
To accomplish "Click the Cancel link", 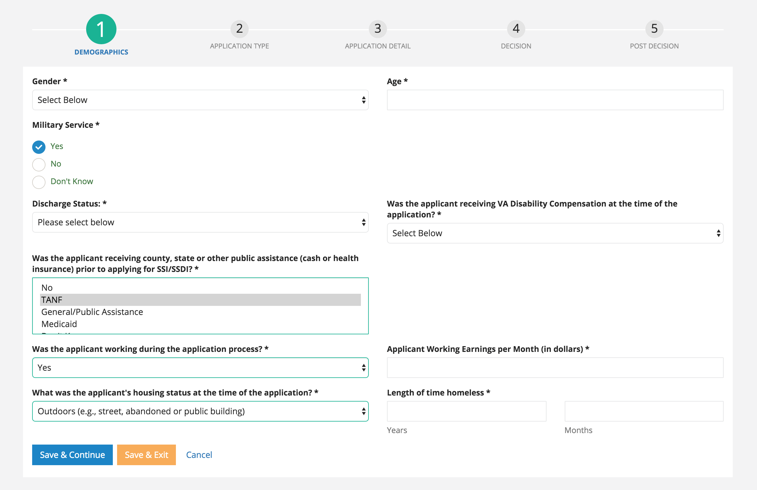I will click(x=199, y=455).
